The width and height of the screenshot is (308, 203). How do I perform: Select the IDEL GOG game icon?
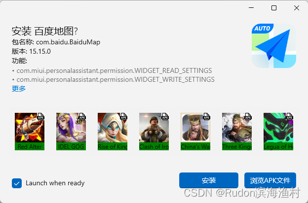pos(71,128)
